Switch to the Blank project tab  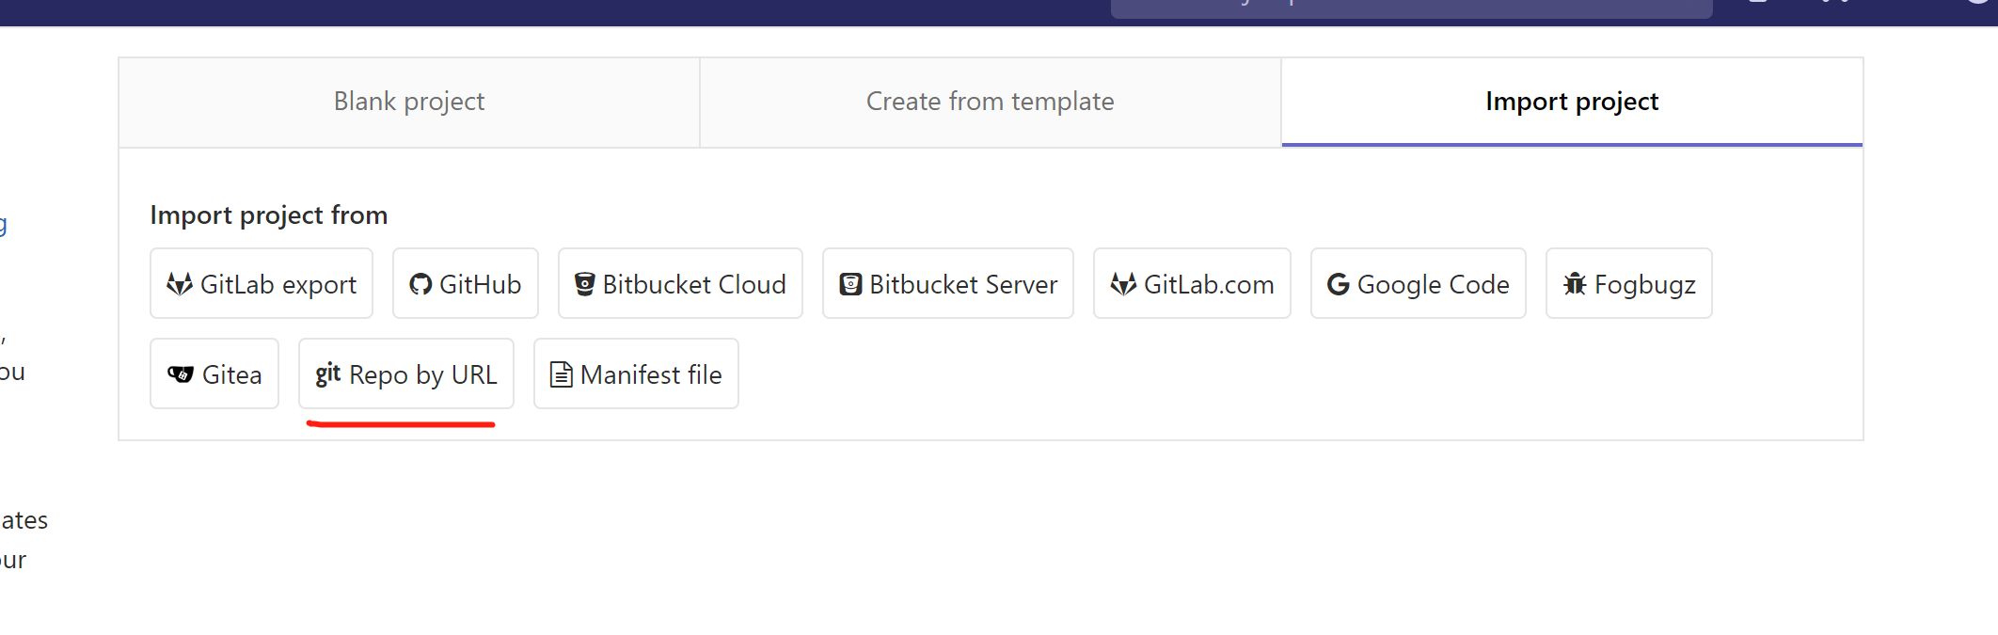pos(409,102)
